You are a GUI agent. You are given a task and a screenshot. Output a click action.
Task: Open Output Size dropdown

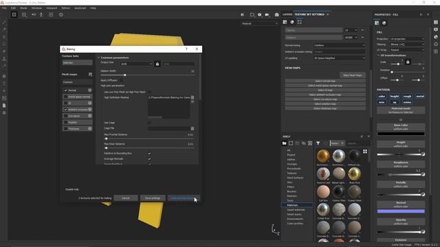click(136, 64)
